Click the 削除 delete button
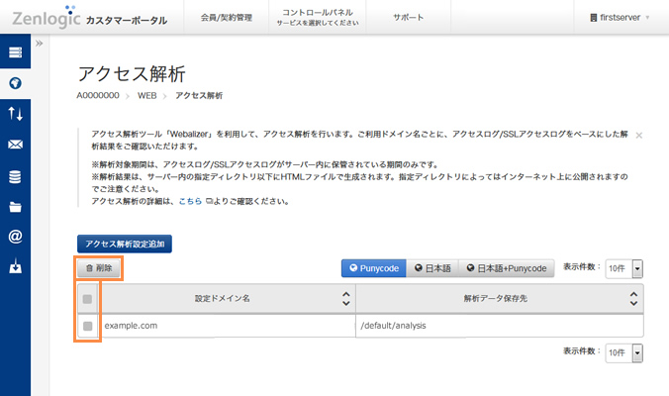Screen dimensions: 669x396 [99, 268]
